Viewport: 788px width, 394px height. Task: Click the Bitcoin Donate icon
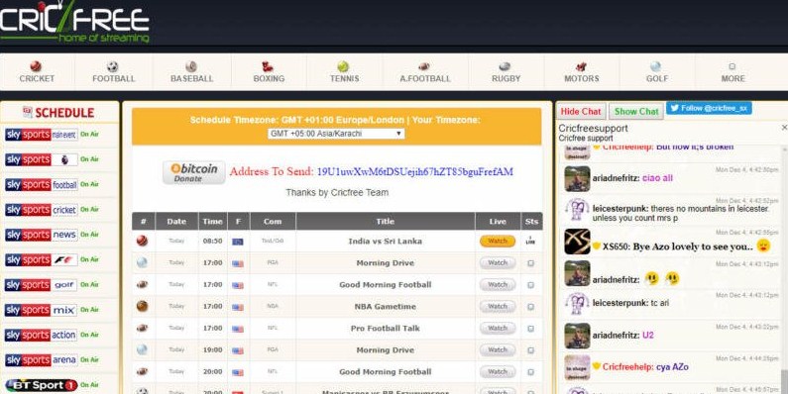194,172
